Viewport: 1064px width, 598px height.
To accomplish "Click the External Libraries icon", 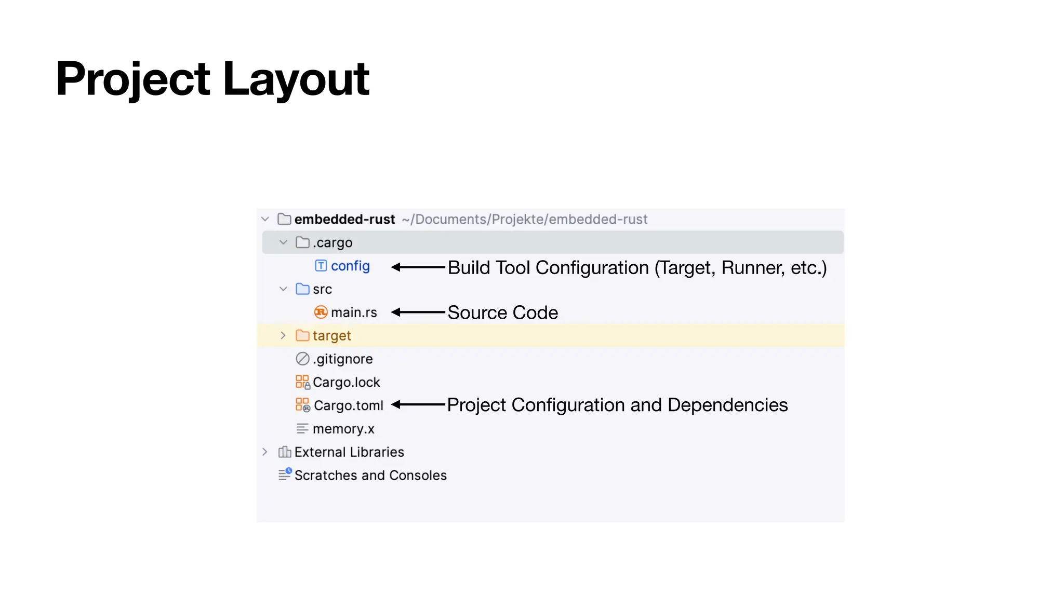I will (285, 452).
